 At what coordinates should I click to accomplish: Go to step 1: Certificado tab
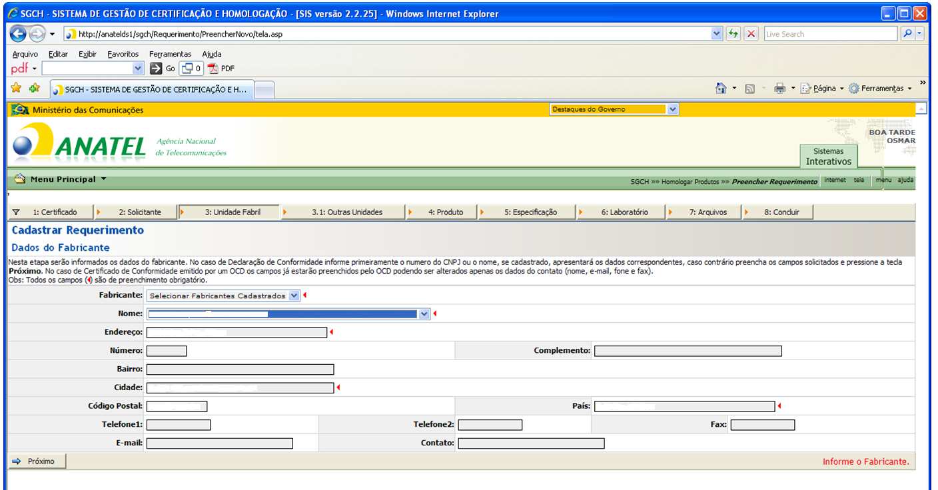55,212
